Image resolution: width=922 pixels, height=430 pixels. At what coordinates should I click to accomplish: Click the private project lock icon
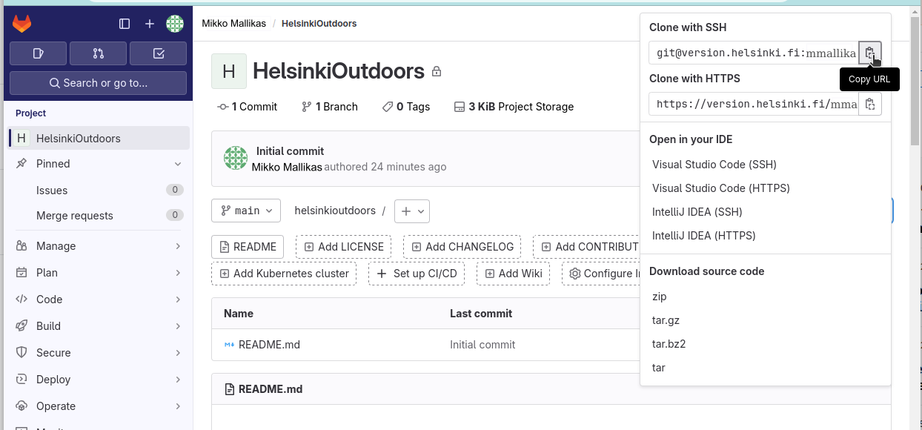point(437,72)
